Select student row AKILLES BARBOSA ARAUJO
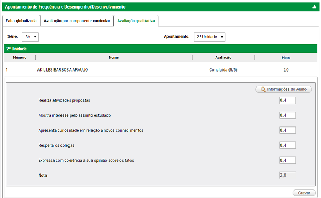The image size is (321, 198). [x=160, y=70]
